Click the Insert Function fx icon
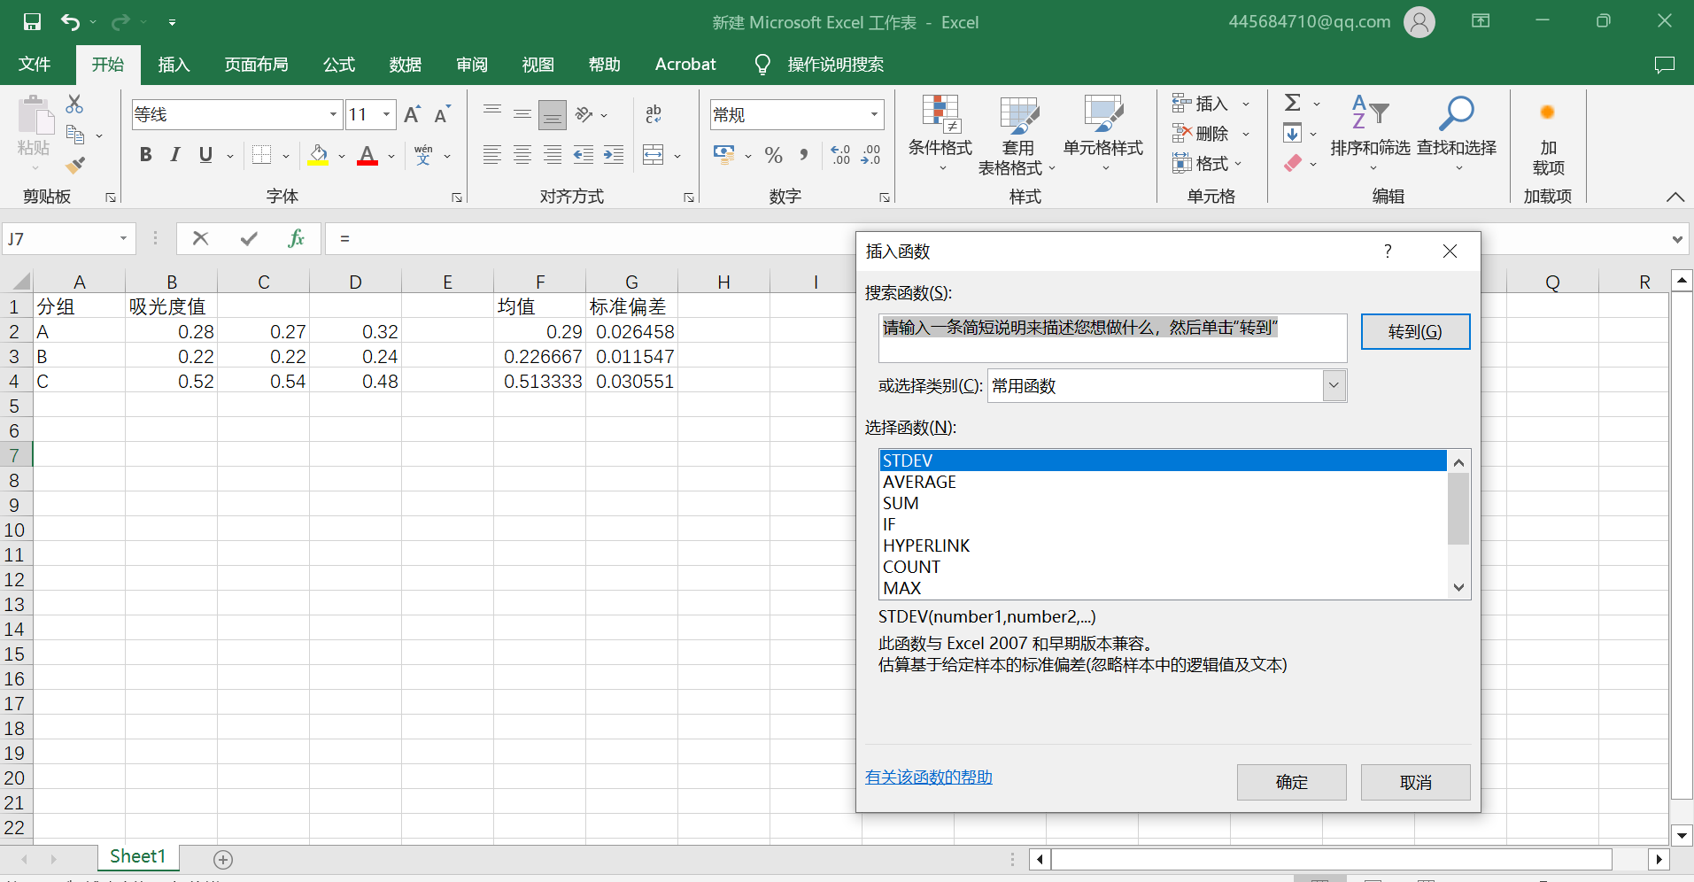Viewport: 1694px width, 882px height. tap(296, 238)
